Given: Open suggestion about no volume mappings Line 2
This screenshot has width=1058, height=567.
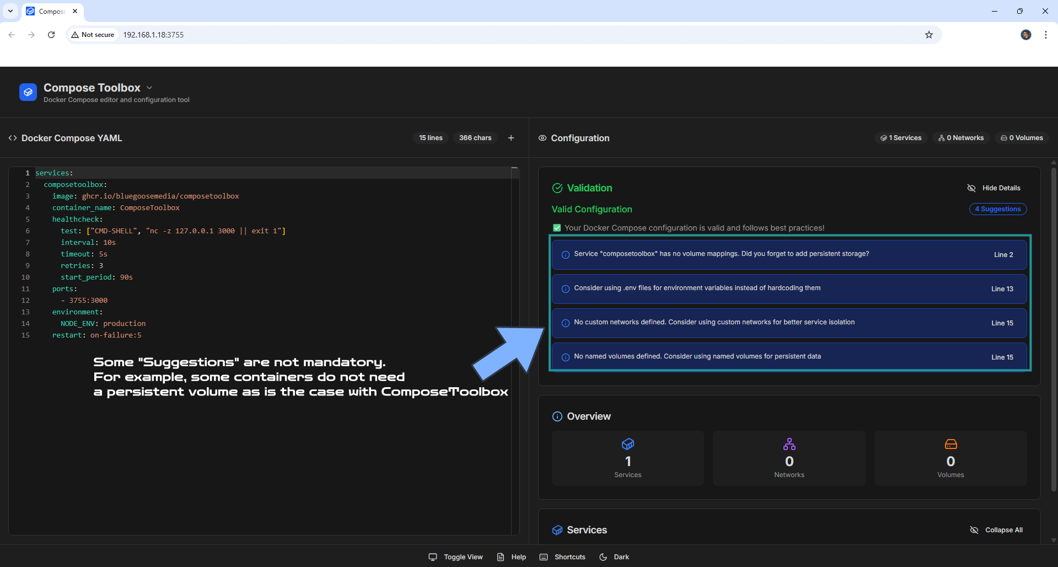Looking at the screenshot, I should [789, 254].
